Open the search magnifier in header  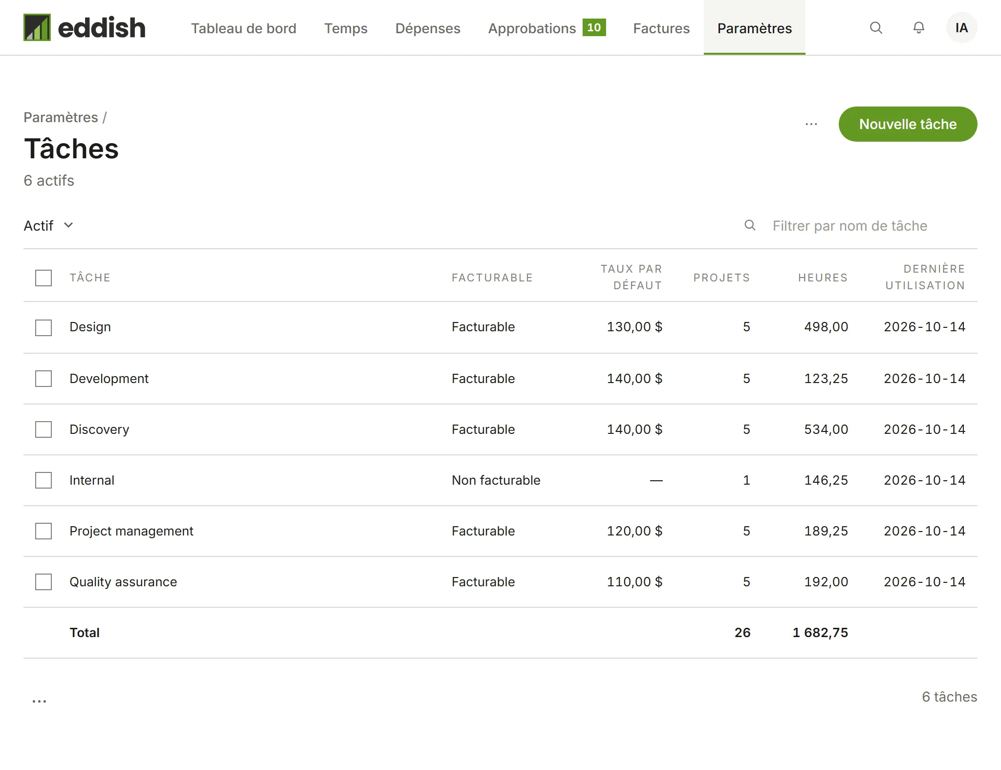click(x=876, y=28)
